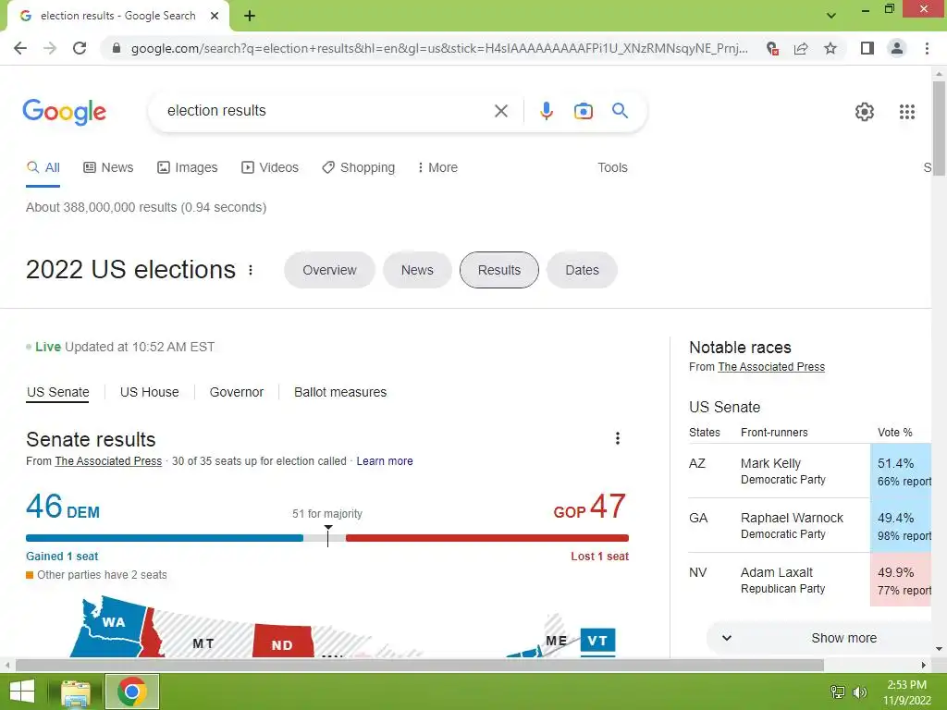Click the volume icon in system tray
Screen dimensions: 947x710
tap(859, 692)
